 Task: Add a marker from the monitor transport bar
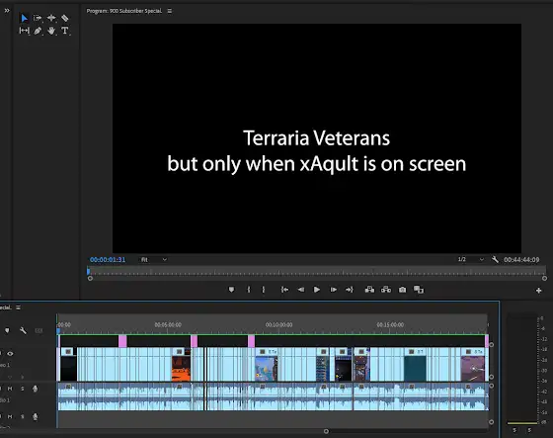[231, 290]
